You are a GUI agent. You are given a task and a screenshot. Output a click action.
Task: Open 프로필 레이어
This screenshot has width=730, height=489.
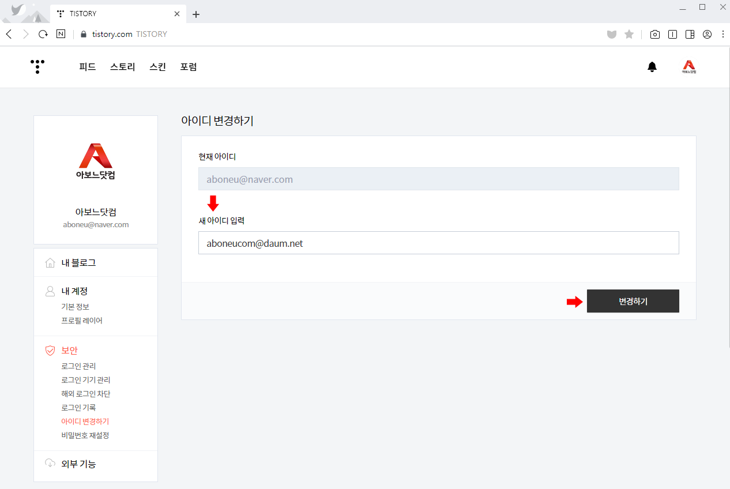[x=82, y=321]
